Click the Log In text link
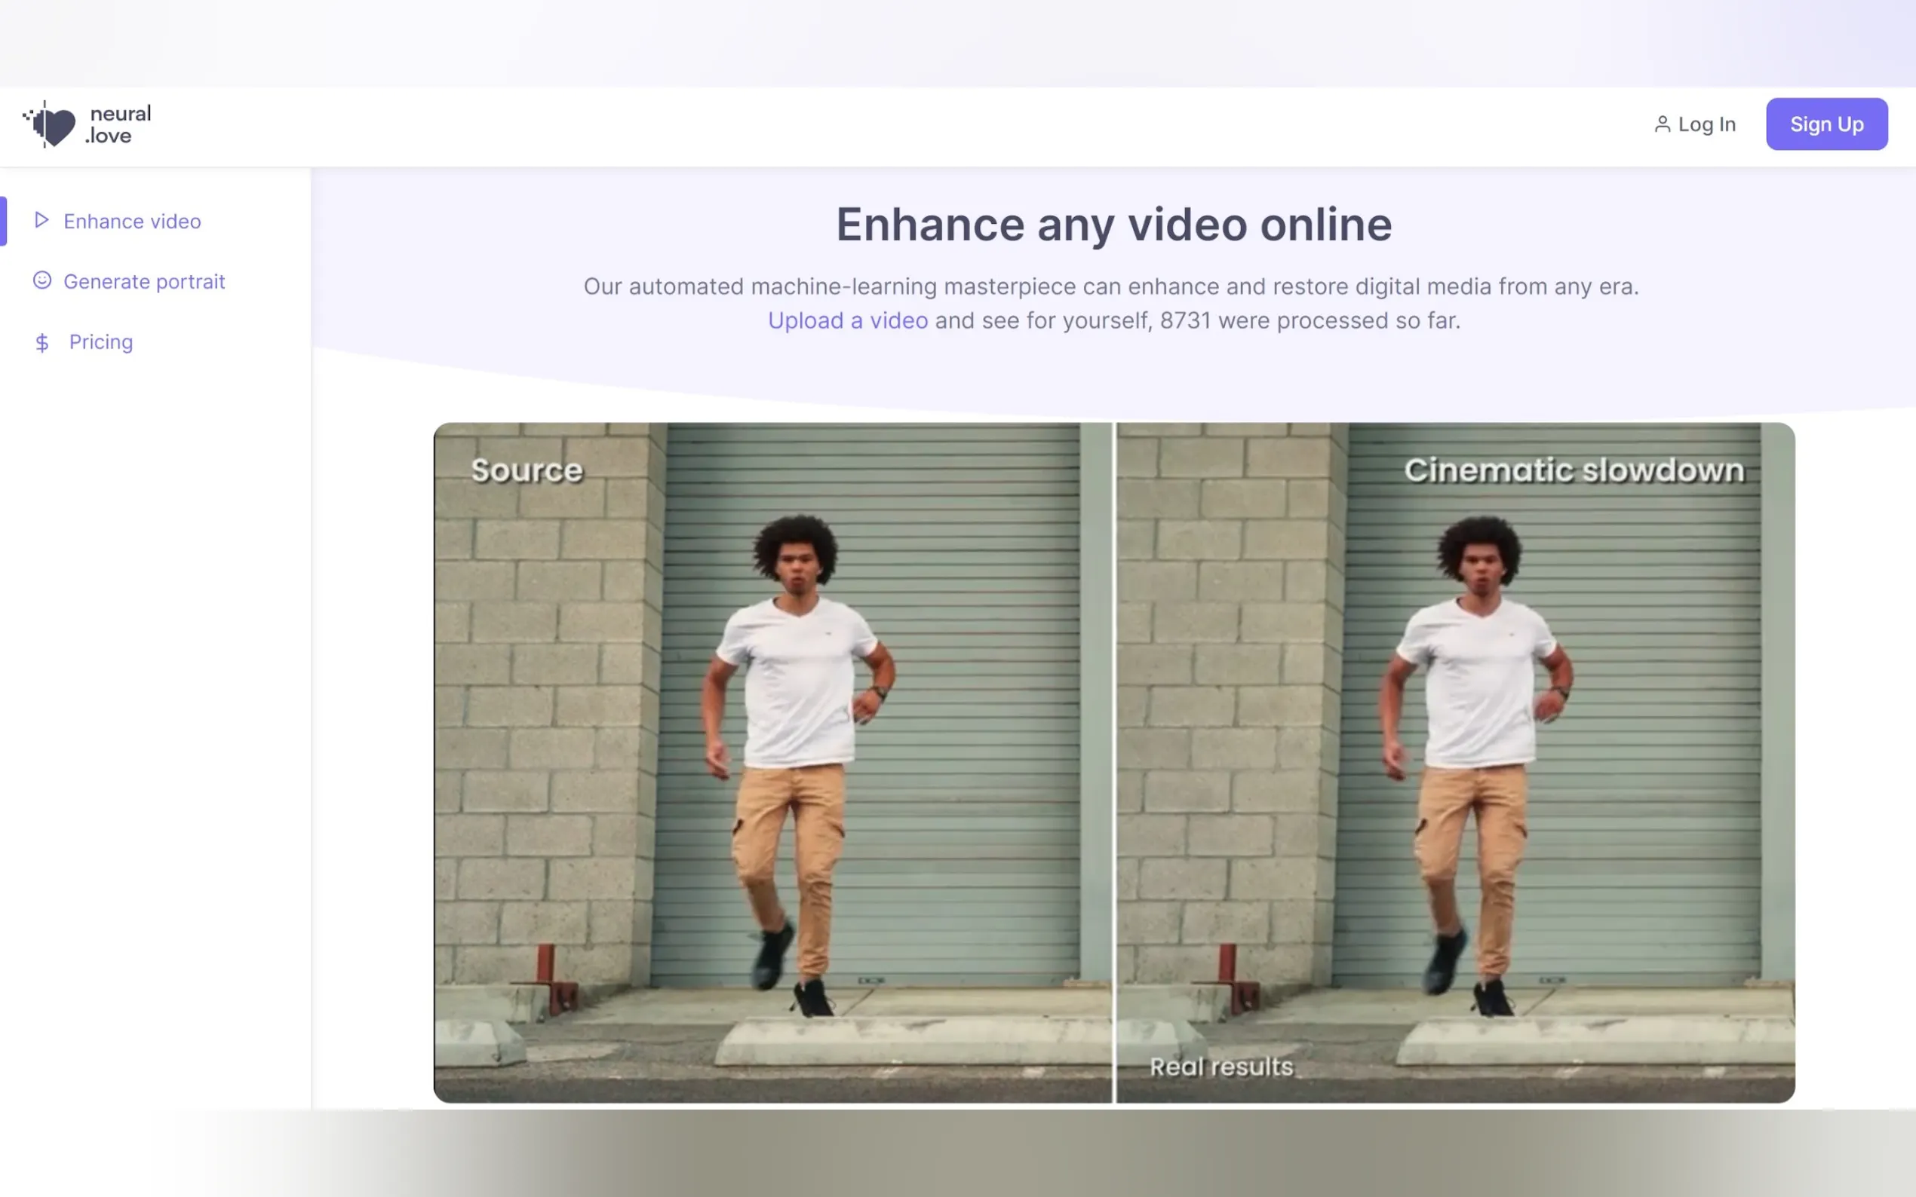This screenshot has width=1916, height=1197. pos(1706,124)
